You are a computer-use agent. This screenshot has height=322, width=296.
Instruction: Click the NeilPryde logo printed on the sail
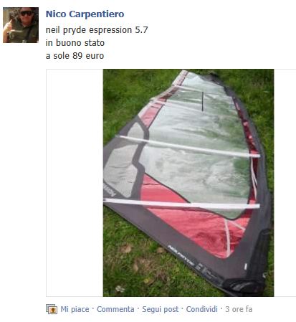[181, 255]
